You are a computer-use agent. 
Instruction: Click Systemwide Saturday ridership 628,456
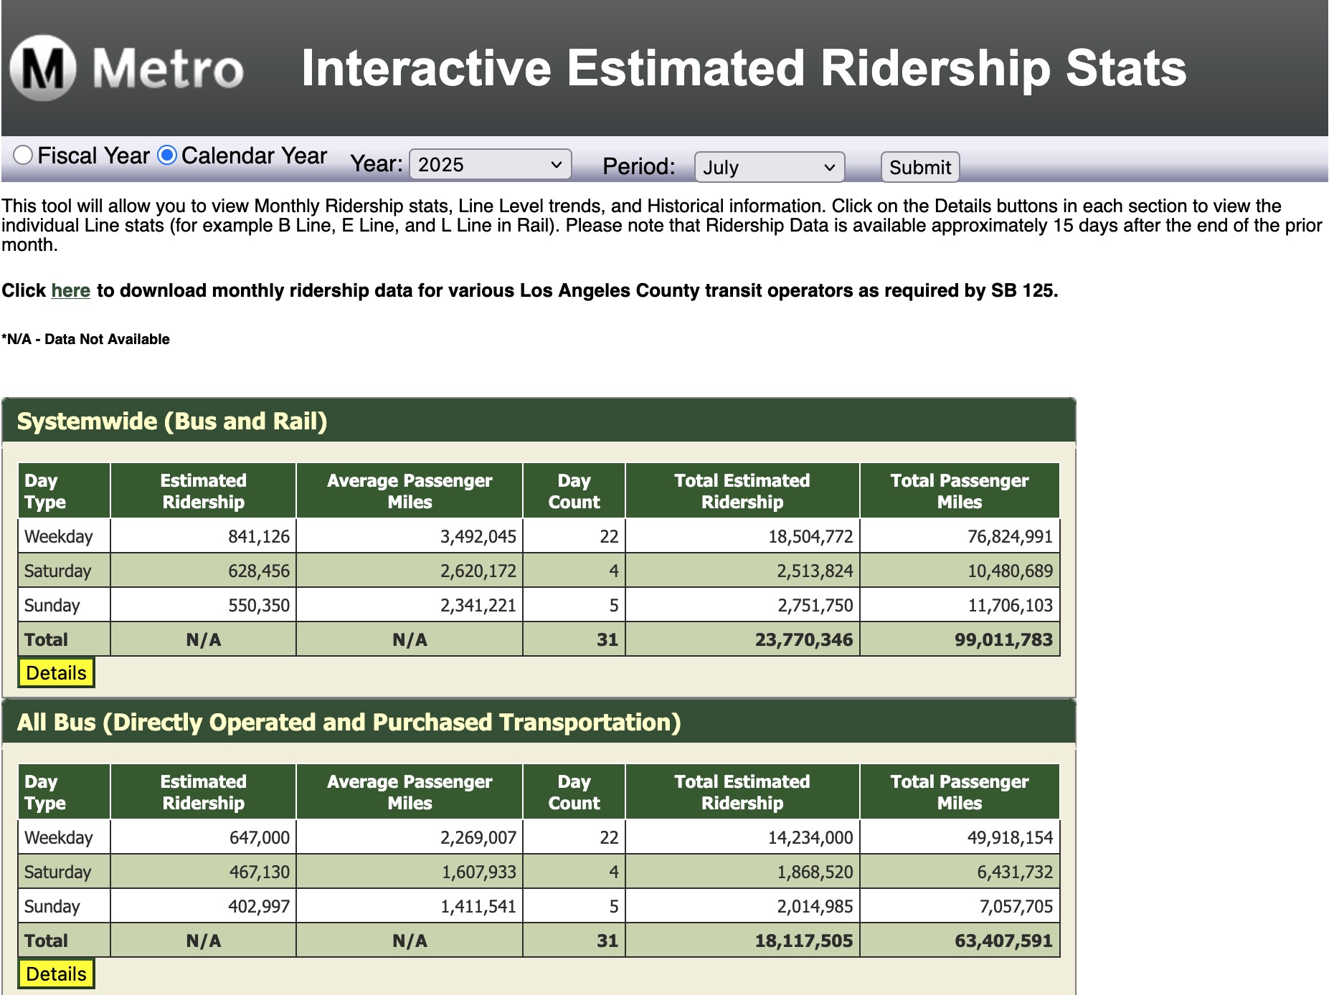coord(259,571)
